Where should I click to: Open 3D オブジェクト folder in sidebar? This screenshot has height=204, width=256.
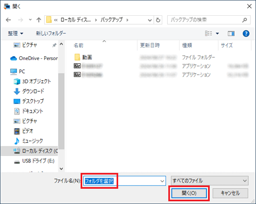point(32,81)
